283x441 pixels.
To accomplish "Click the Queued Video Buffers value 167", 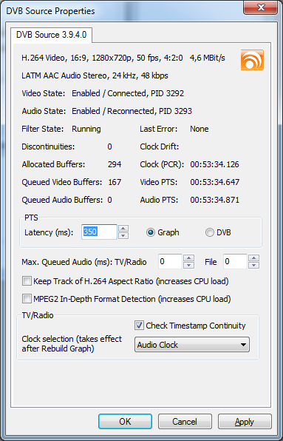I will click(x=115, y=182).
